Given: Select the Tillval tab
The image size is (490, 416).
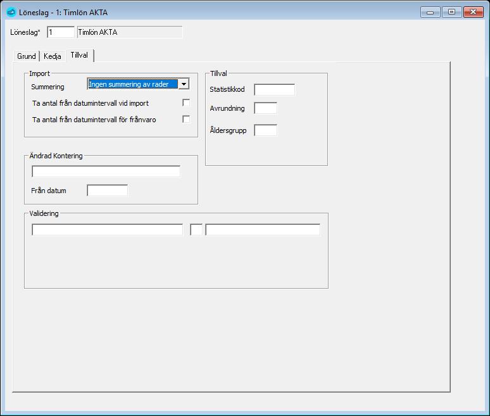Looking at the screenshot, I should click(x=79, y=55).
